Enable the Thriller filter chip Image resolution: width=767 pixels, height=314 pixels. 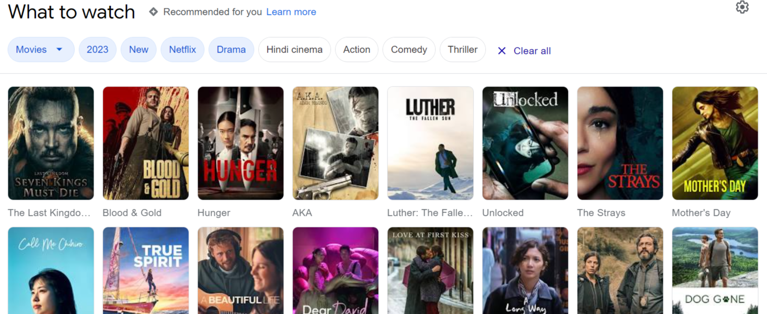click(462, 49)
